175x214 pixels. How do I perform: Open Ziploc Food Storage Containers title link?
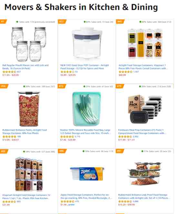pyautogui.click(x=86, y=196)
